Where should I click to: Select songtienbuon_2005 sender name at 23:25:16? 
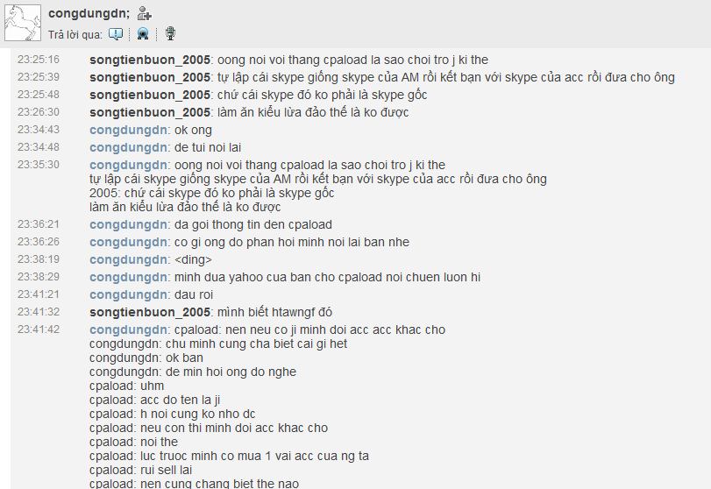150,60
